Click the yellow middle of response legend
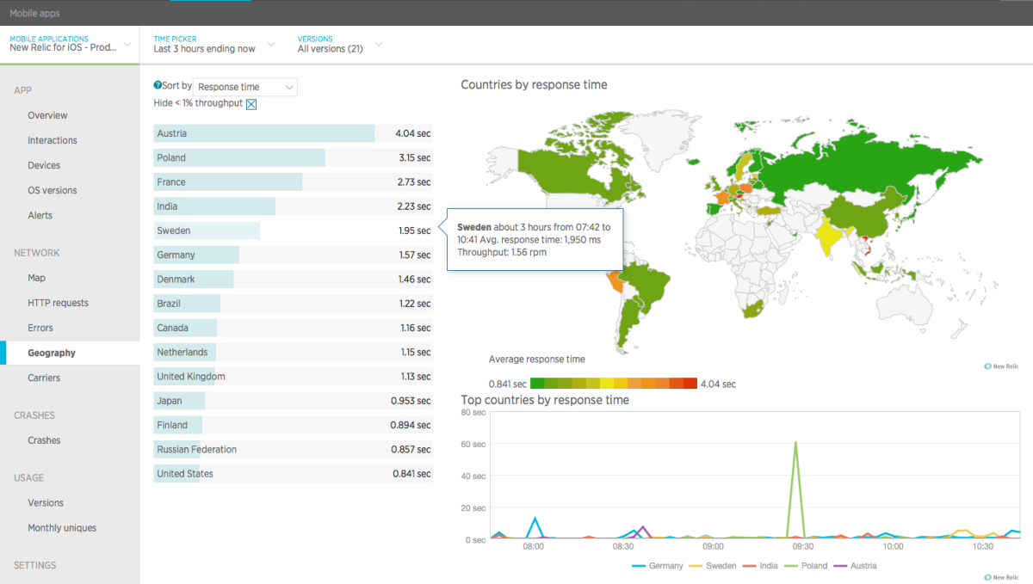Viewport: 1033px width, 584px height. 607,384
